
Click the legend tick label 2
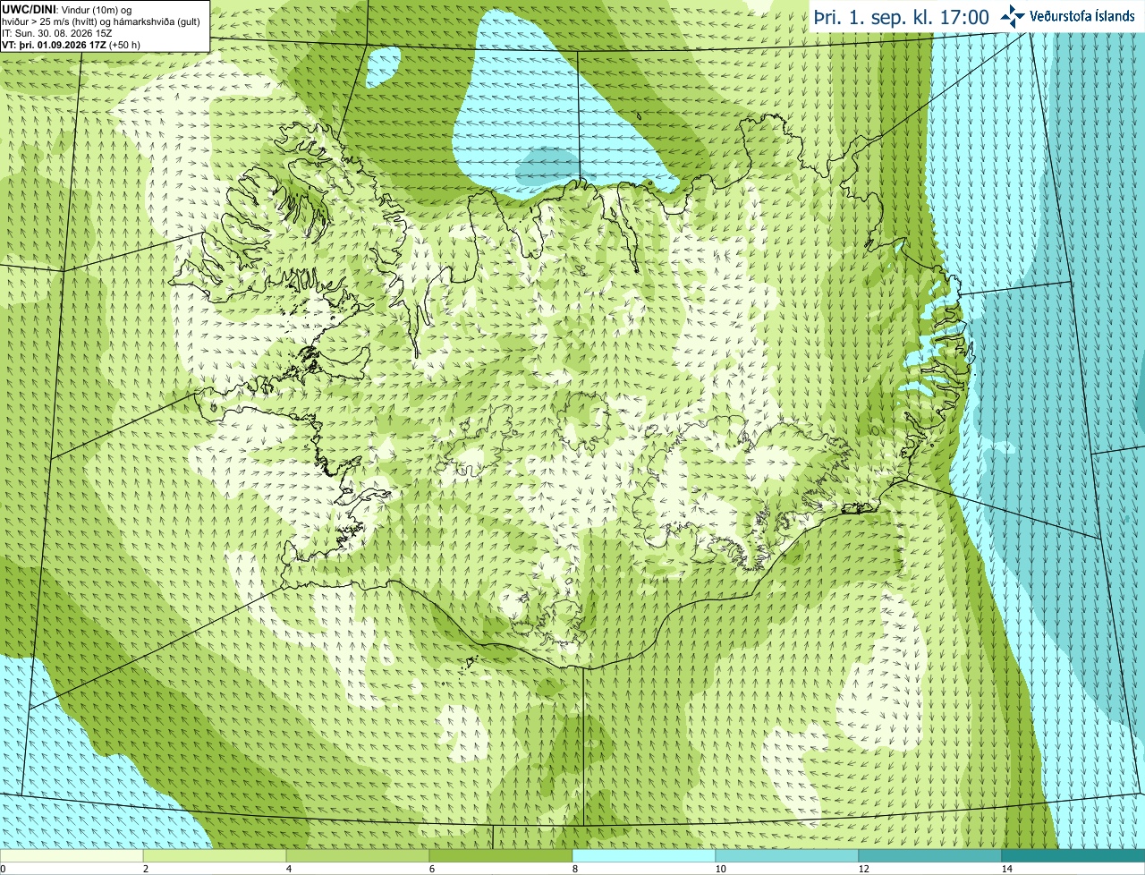[145, 869]
